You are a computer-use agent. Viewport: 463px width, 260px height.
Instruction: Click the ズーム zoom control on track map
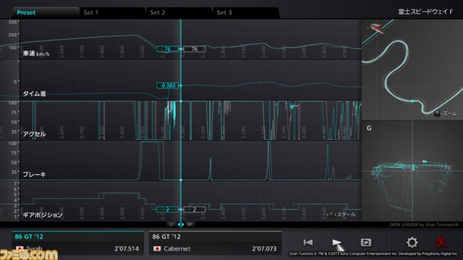[446, 113]
